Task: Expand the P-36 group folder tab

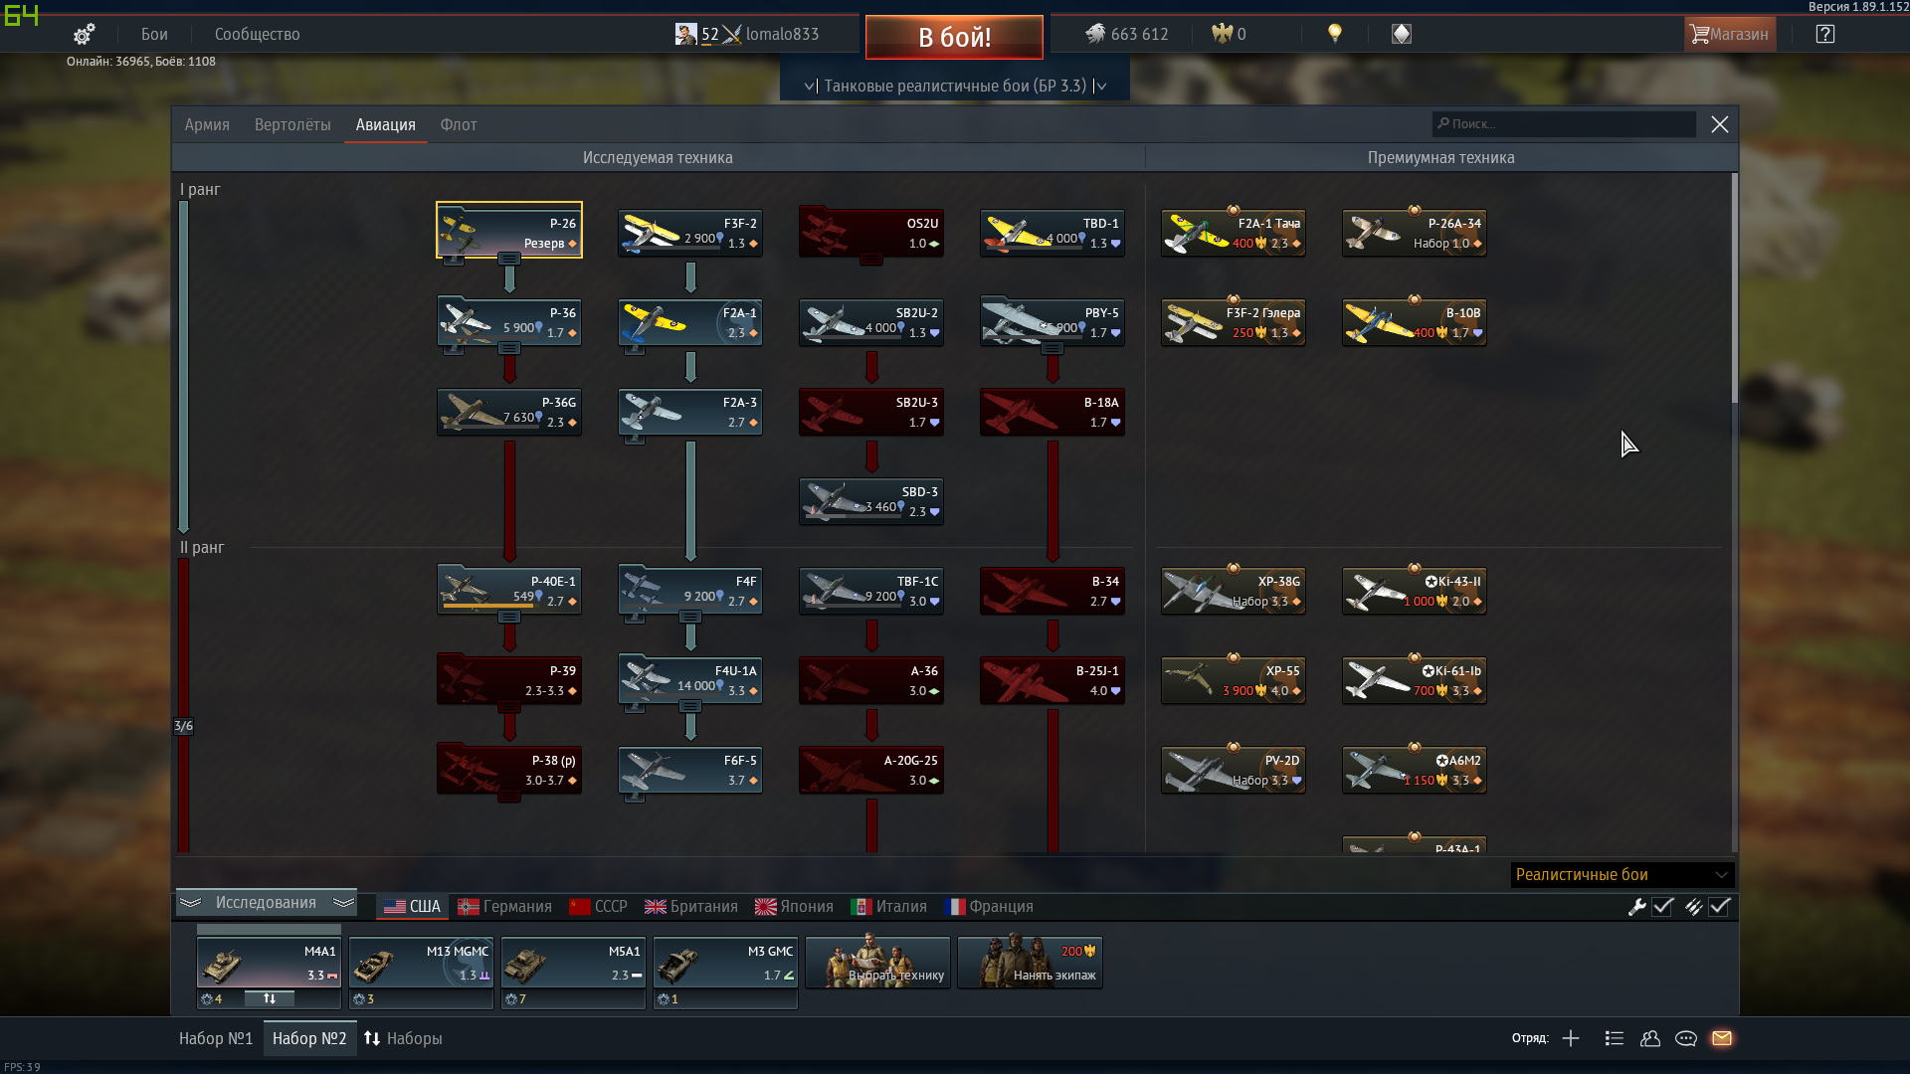Action: [509, 348]
